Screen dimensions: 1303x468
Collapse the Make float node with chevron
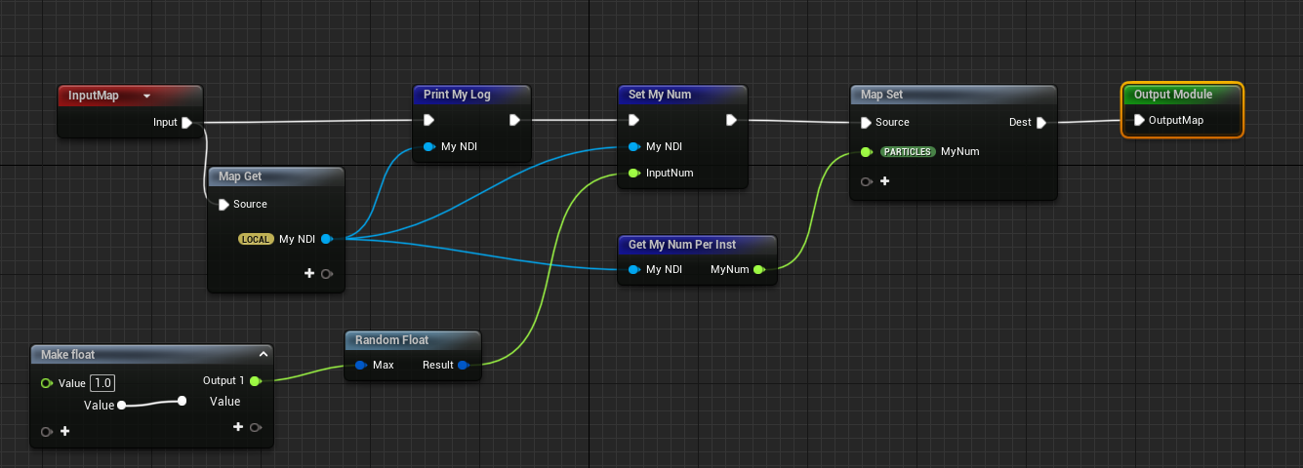tap(263, 355)
